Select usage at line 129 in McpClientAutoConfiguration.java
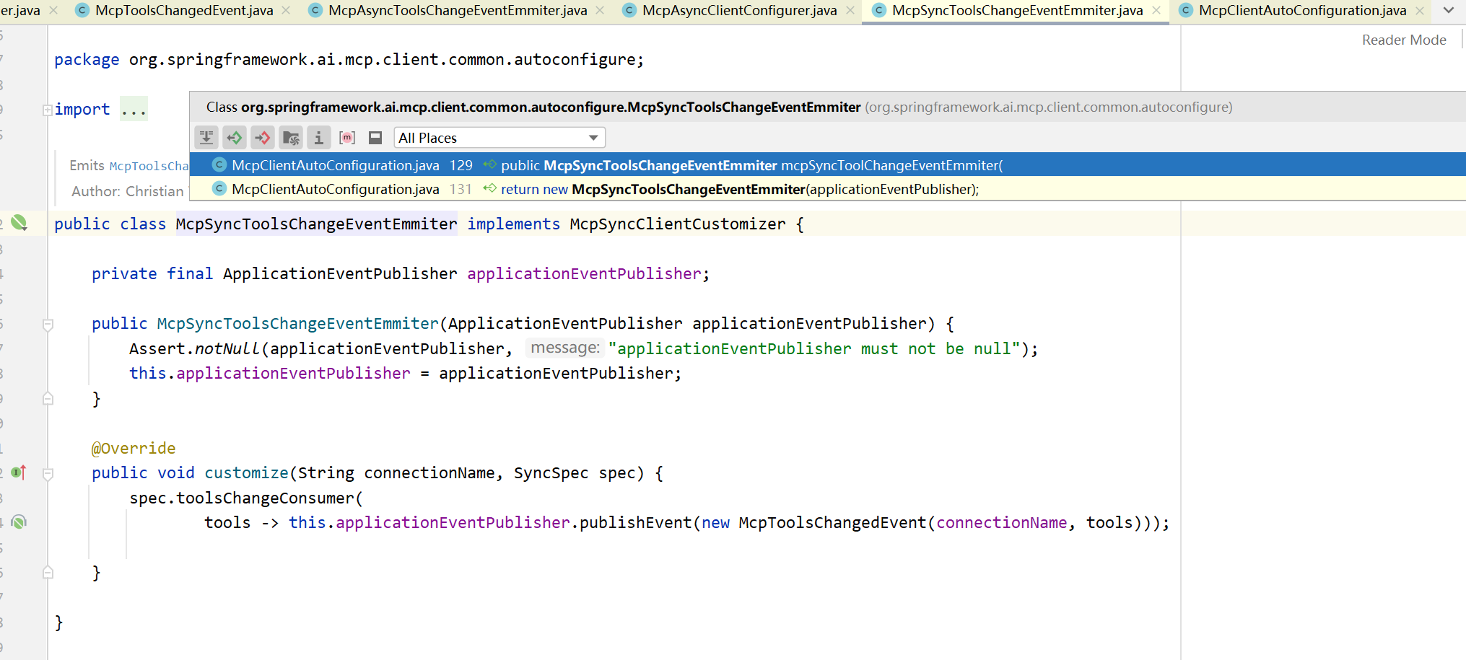The width and height of the screenshot is (1466, 660). pos(827,165)
